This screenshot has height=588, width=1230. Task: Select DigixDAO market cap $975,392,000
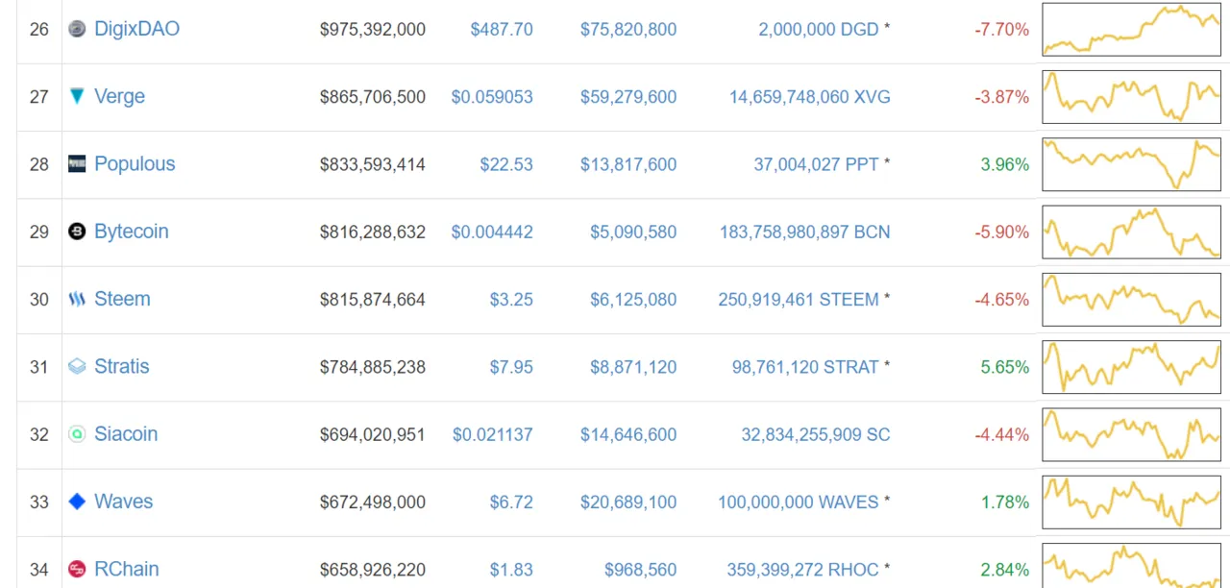373,30
